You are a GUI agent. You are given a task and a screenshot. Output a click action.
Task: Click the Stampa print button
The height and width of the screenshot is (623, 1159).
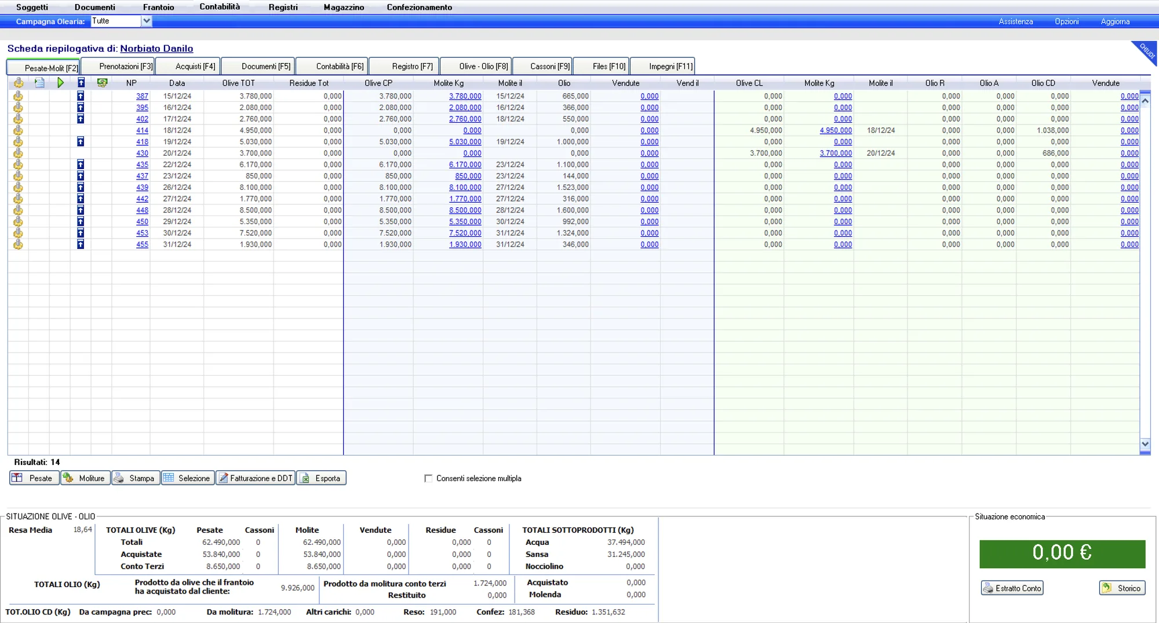[136, 478]
